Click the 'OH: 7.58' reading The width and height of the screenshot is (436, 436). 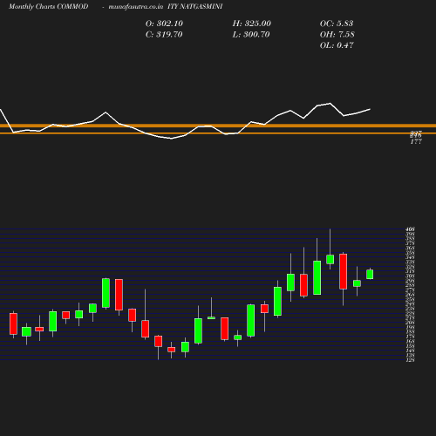337,35
